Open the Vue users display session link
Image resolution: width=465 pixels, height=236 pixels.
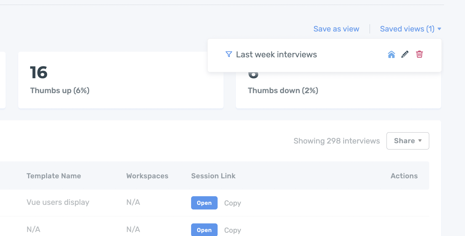tap(204, 203)
